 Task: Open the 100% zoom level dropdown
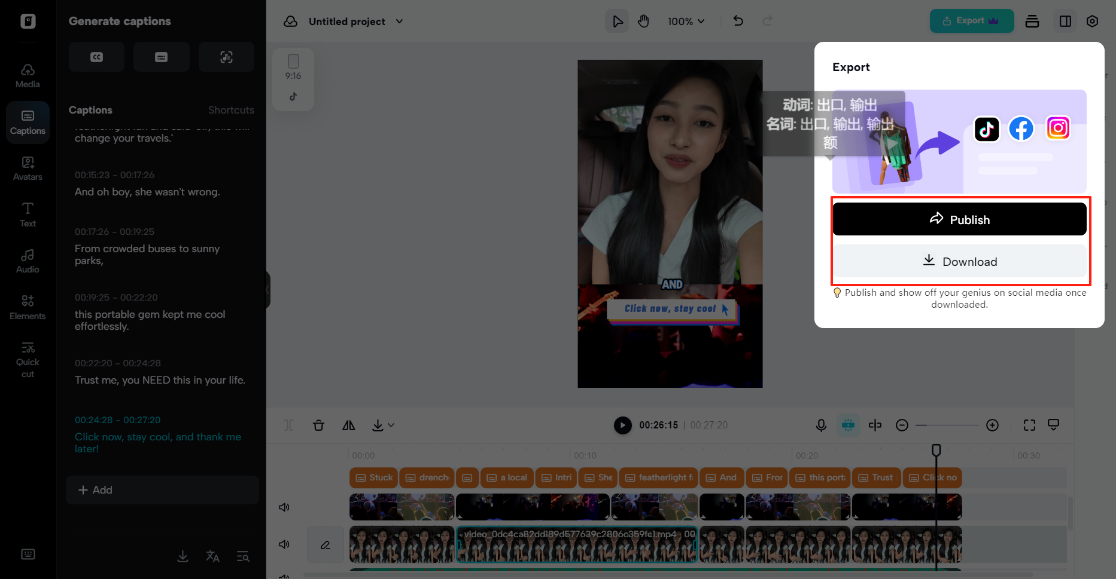pos(686,21)
